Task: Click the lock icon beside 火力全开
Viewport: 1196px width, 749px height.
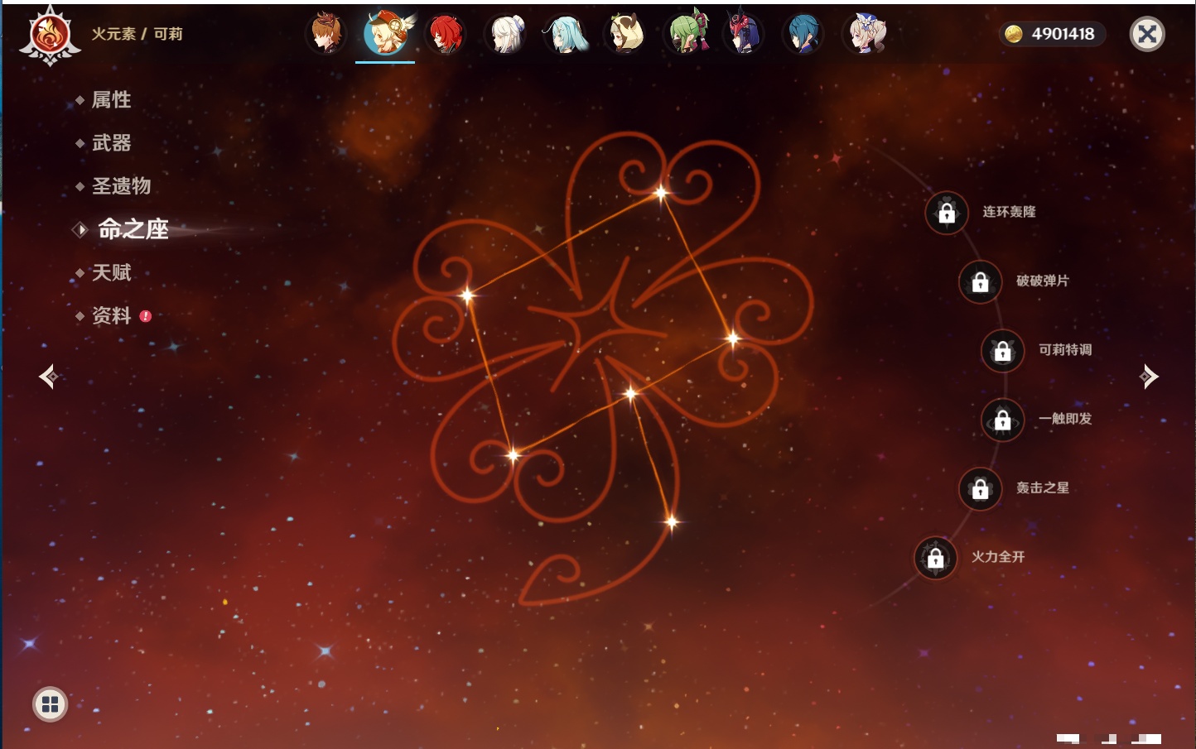Action: click(935, 558)
